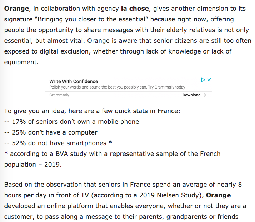Click the quoted "Bringing you closer" signature
Image resolution: width=255 pixels, height=222 pixels.
point(92,19)
